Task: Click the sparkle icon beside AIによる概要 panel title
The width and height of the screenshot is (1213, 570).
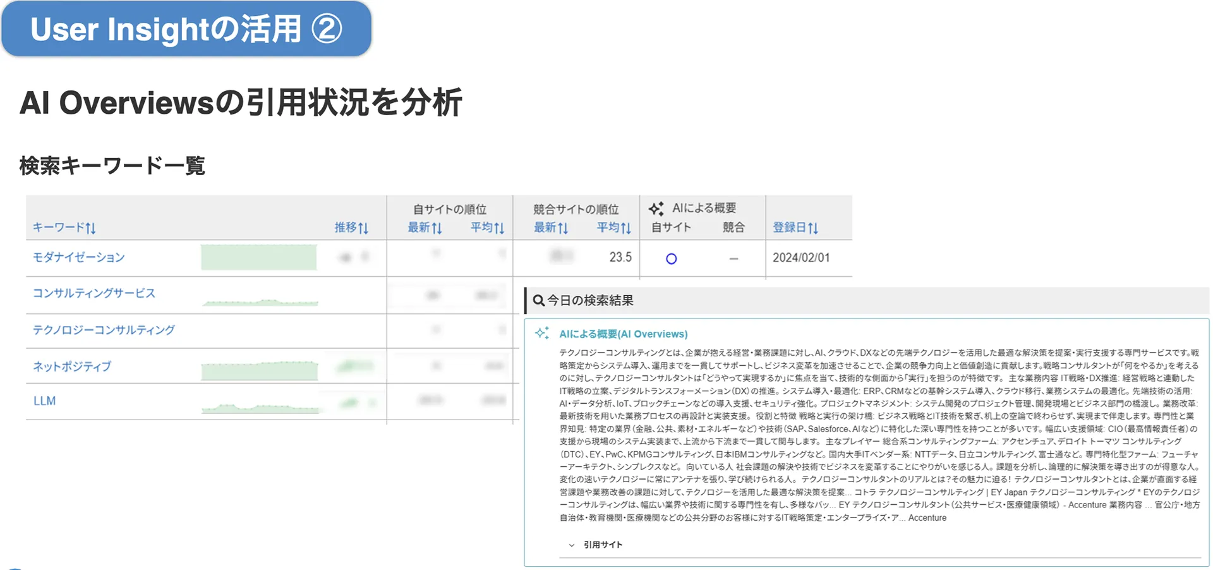Action: point(542,333)
